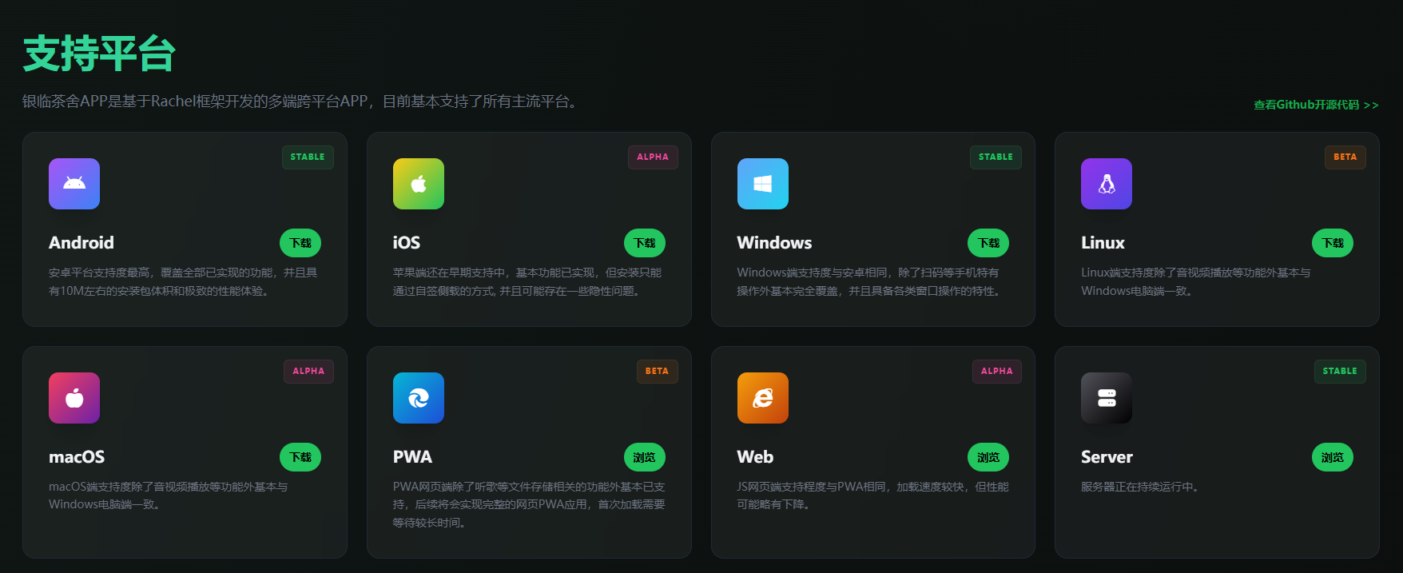Select the Web title text
Screen dimensions: 1403x573
click(755, 457)
